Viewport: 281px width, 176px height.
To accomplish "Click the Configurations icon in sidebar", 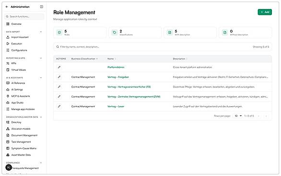I will 8,50.
